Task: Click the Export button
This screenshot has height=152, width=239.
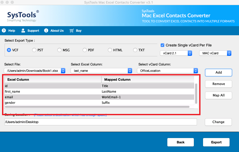Action: [x=216, y=142]
